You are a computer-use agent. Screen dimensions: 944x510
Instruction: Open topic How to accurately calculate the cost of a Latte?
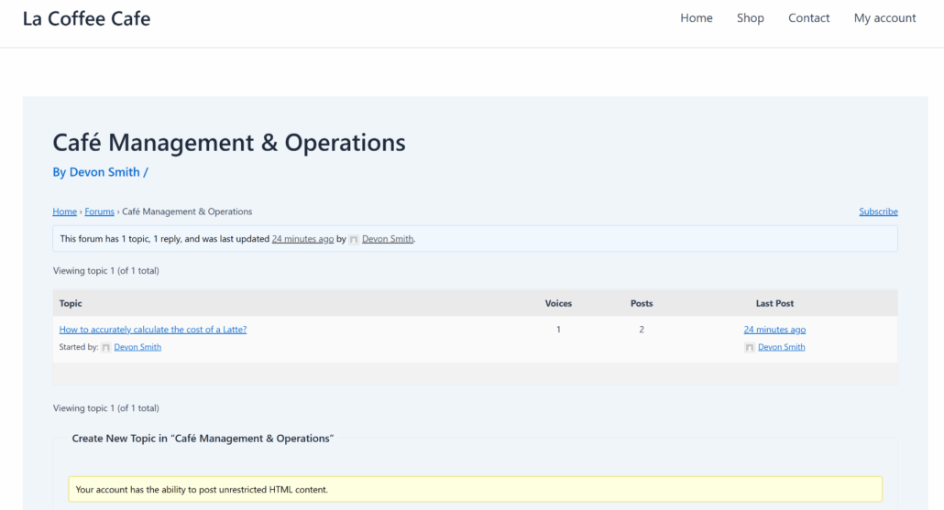tap(153, 330)
